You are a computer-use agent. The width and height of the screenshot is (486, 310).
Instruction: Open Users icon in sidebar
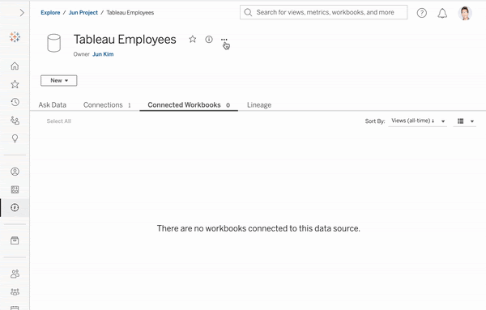click(x=15, y=274)
